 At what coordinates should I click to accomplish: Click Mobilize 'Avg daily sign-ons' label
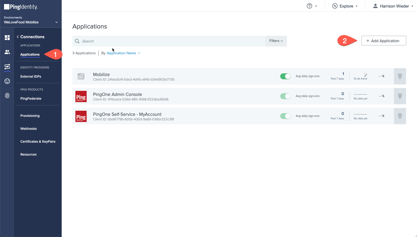308,76
